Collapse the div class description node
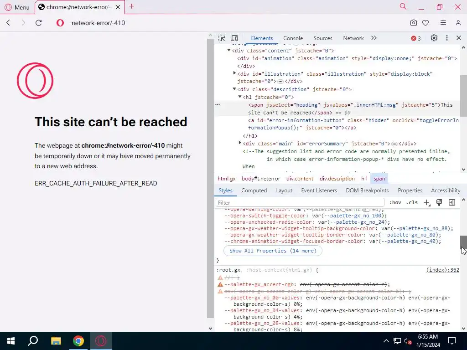This screenshot has width=467, height=350. point(234,89)
